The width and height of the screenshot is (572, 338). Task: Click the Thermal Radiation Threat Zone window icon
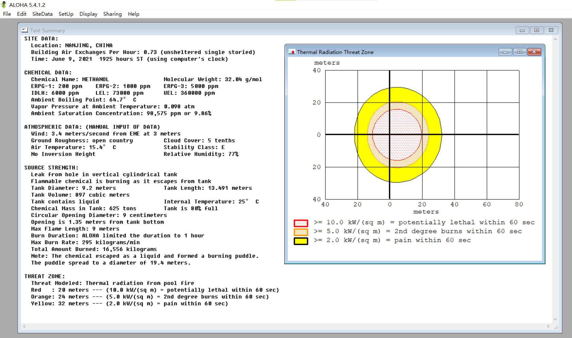(x=292, y=52)
